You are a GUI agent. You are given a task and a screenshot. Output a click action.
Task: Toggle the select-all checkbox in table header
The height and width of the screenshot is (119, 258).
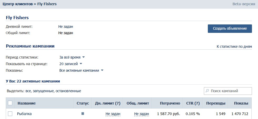point(10,103)
